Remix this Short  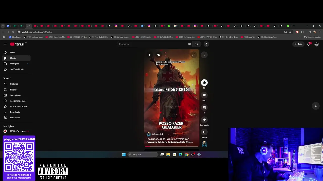coord(204,132)
